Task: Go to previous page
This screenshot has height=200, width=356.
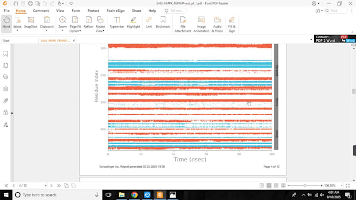Action: pos(14,185)
